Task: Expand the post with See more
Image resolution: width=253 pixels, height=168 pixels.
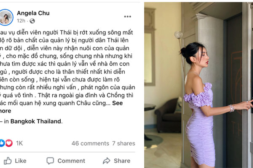Action: pyautogui.click(x=118, y=103)
